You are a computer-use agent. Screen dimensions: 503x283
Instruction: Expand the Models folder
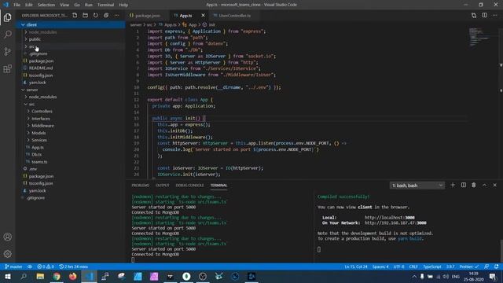coord(71,133)
